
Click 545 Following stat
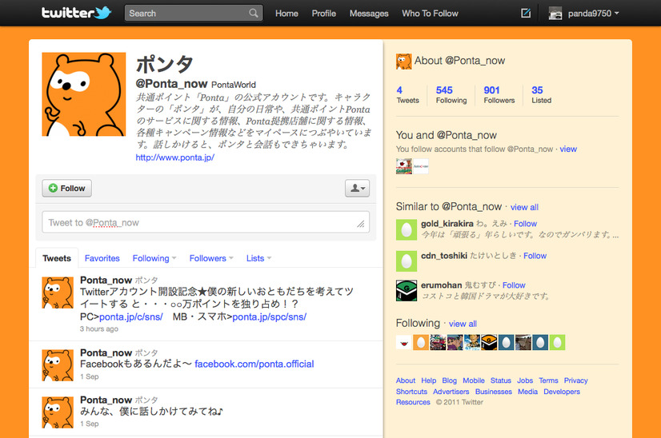point(451,95)
